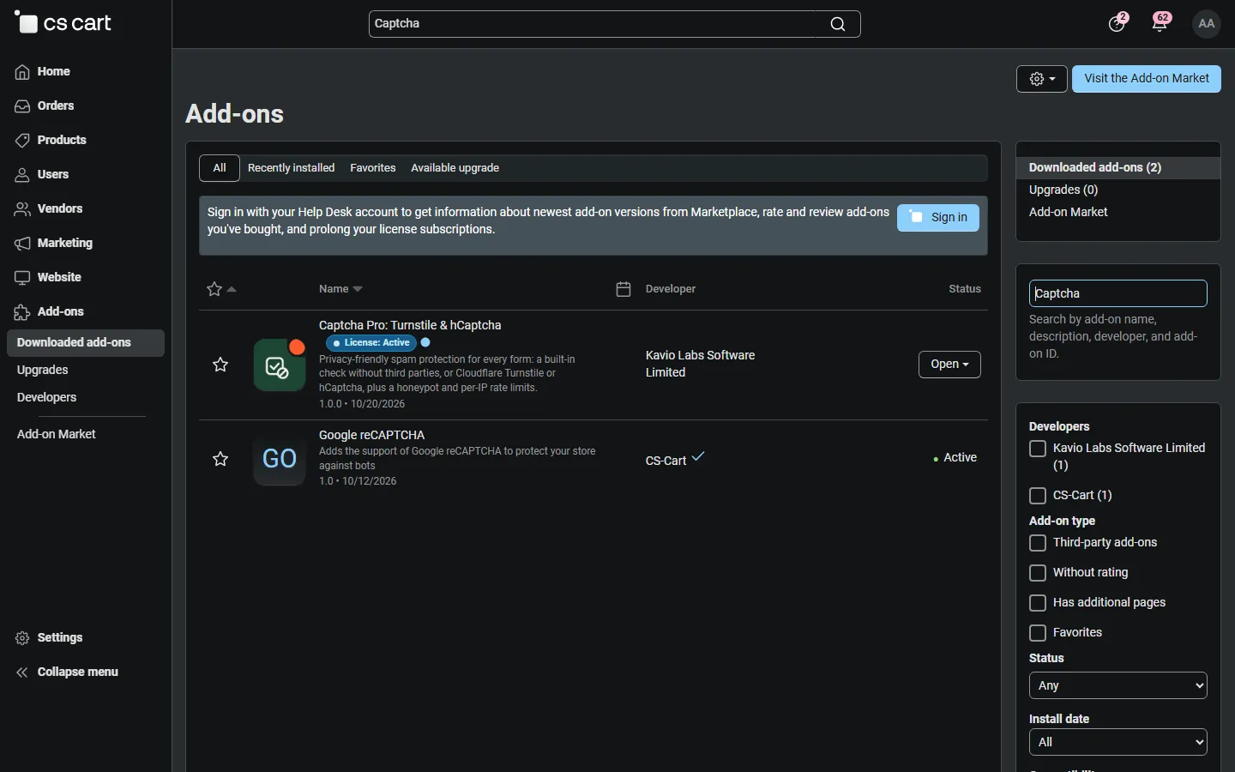Sort by the calendar date column icon
The width and height of the screenshot is (1235, 772).
(x=624, y=289)
